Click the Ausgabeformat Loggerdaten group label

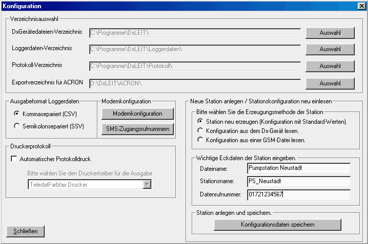[45, 101]
